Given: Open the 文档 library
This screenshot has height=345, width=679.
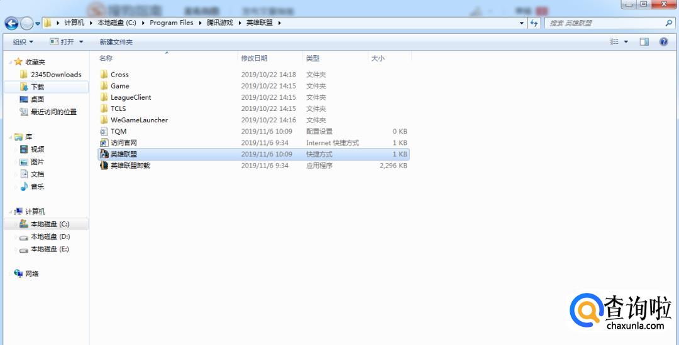Looking at the screenshot, I should [37, 174].
